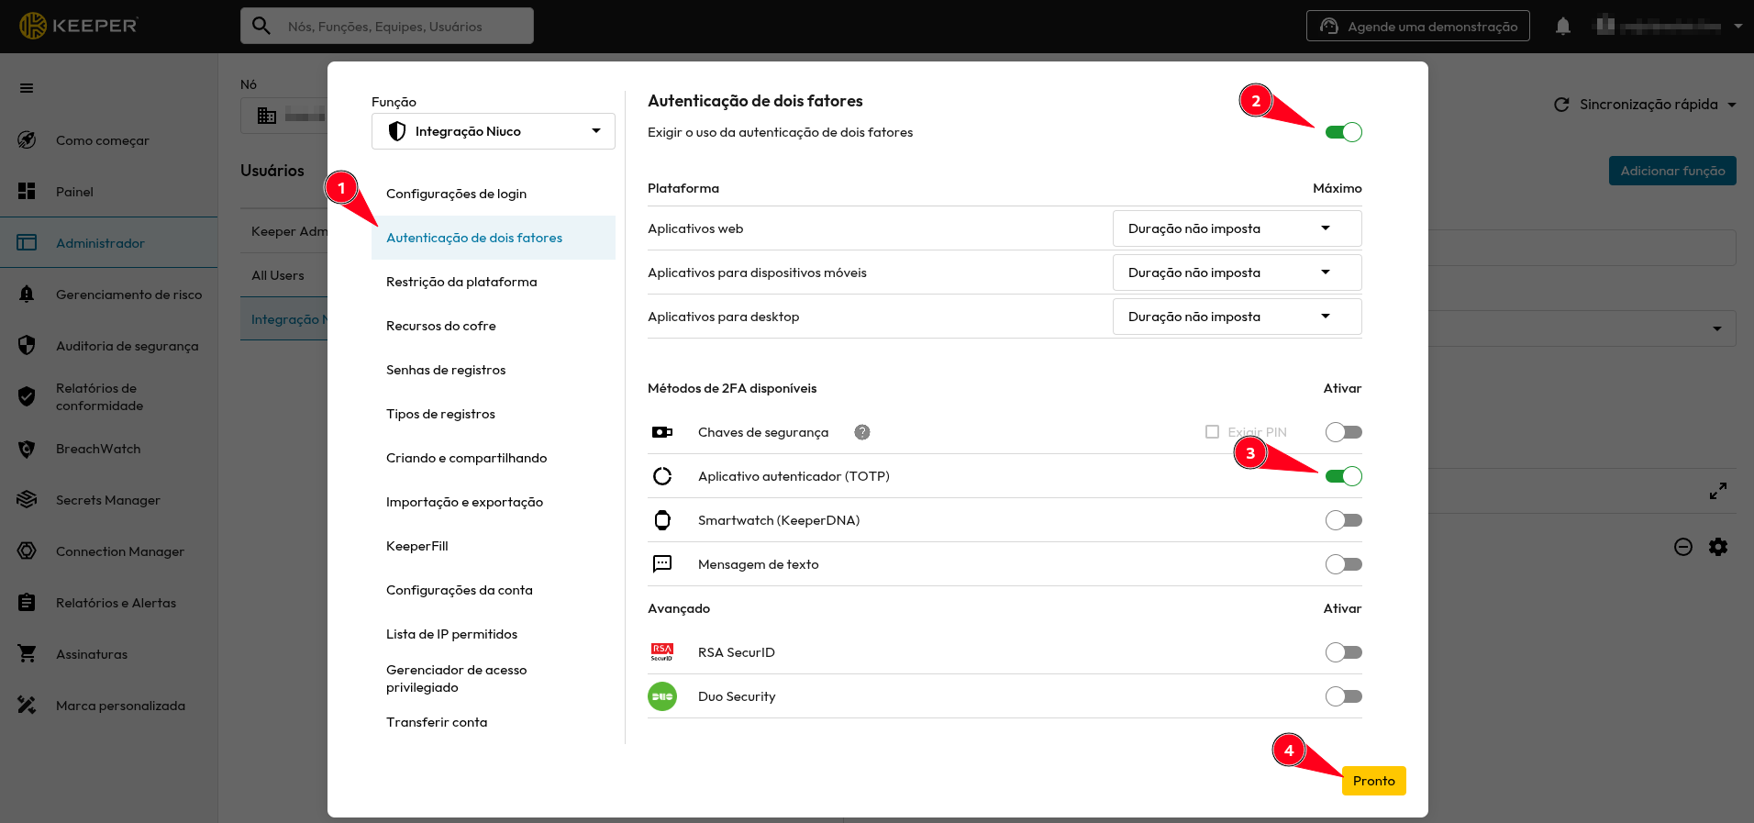The image size is (1754, 823).
Task: Click Agende uma demonstração button
Action: point(1418,26)
